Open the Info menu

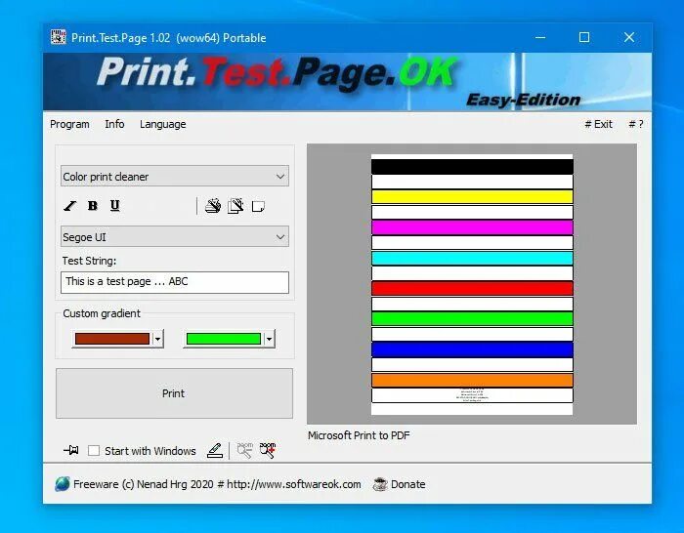pos(114,124)
